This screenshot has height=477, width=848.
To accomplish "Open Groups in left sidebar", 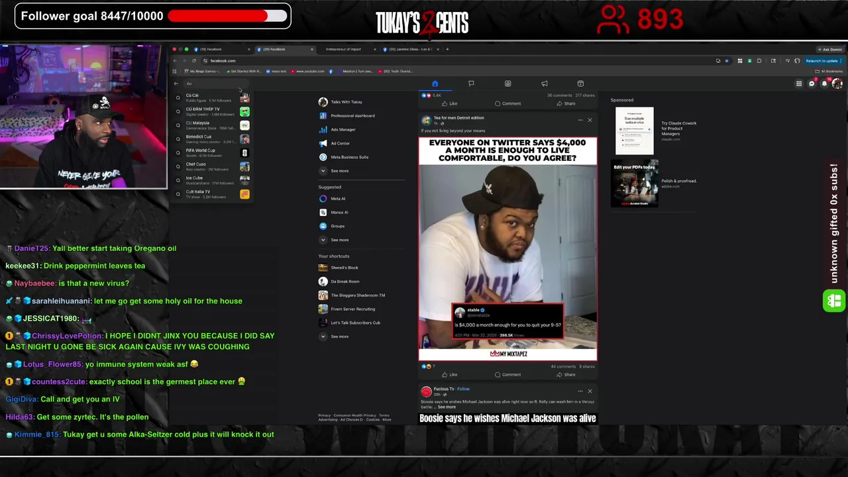I will [x=332, y=226].
